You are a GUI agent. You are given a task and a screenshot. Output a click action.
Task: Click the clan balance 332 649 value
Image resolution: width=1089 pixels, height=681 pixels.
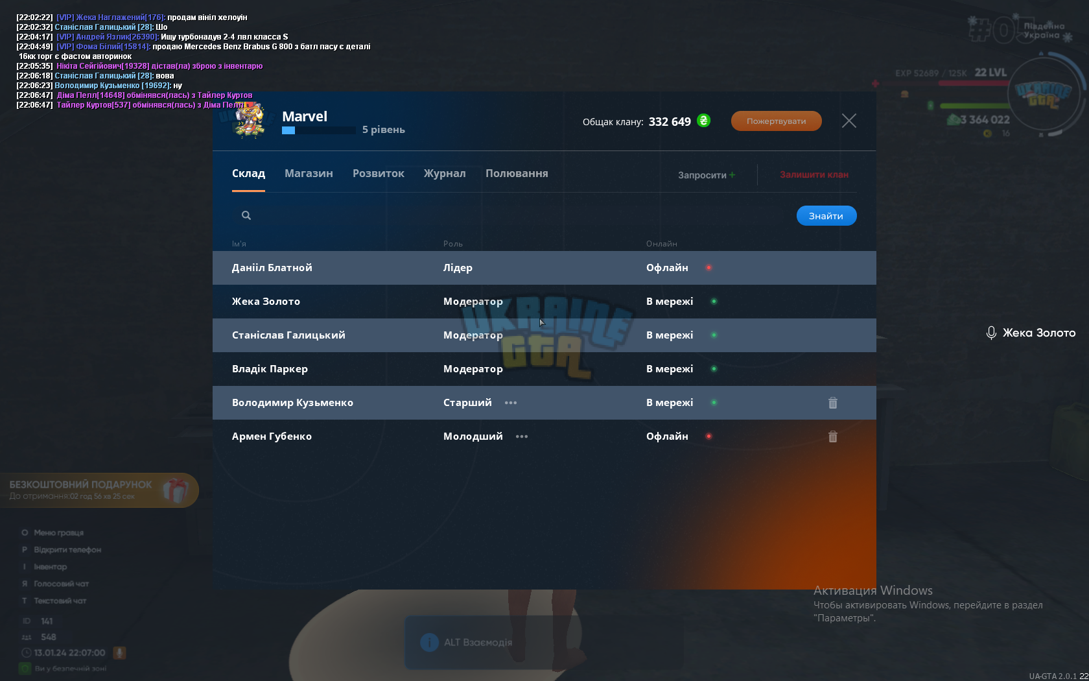point(670,122)
